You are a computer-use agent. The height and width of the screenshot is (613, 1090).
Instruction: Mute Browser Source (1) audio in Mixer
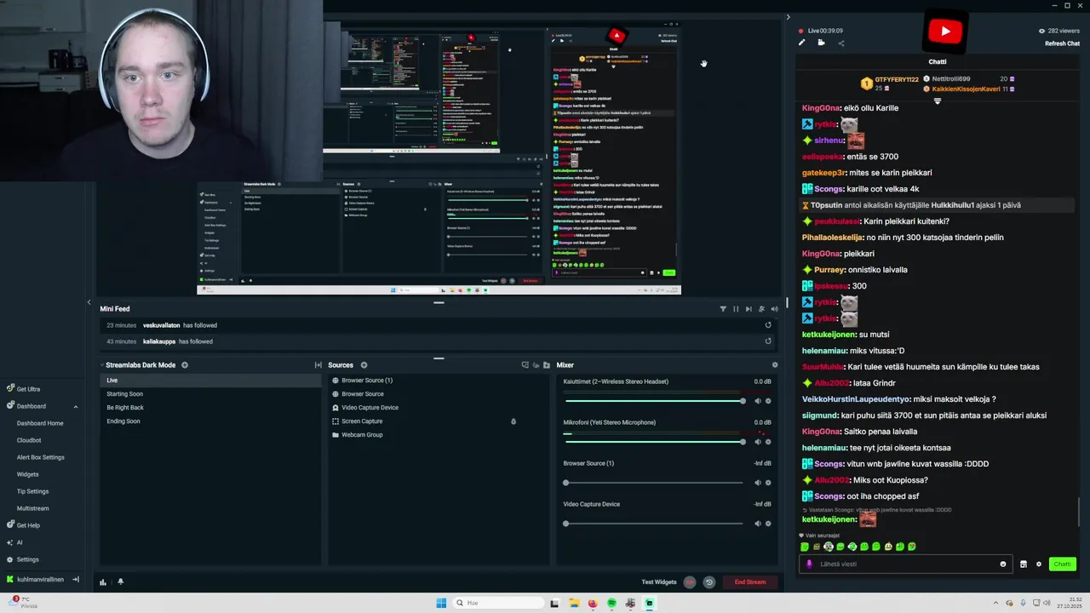[x=758, y=483]
